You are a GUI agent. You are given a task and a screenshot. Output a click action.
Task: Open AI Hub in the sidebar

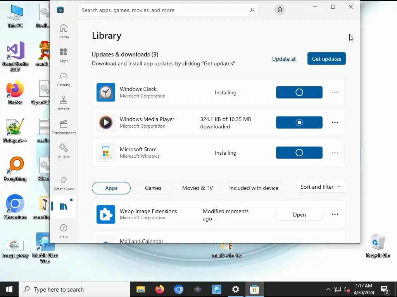pyautogui.click(x=64, y=151)
